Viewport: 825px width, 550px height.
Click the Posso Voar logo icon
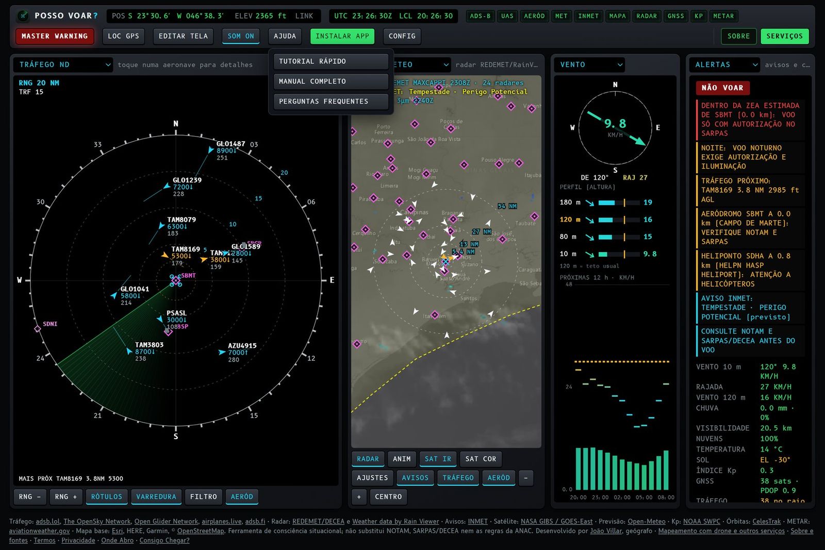coord(23,16)
